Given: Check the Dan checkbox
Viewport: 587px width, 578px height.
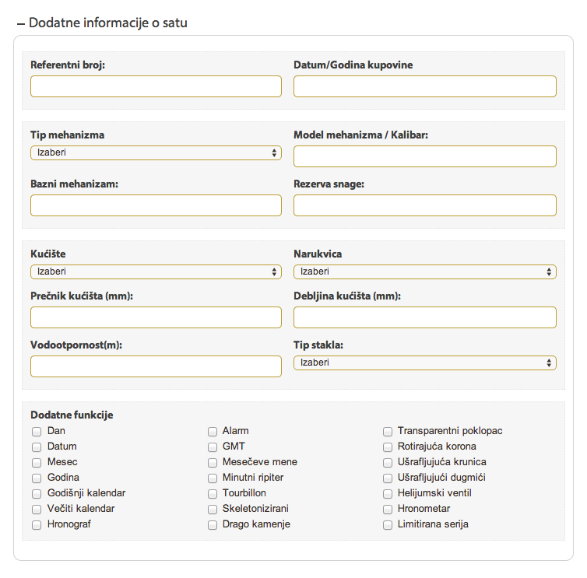Looking at the screenshot, I should point(37,431).
